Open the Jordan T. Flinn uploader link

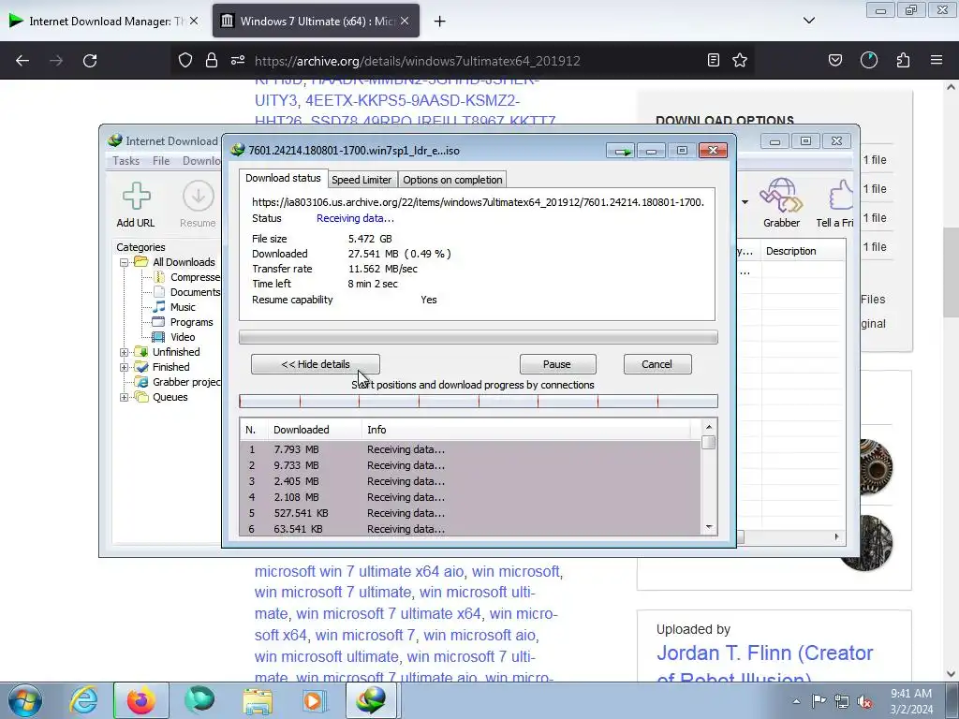(x=764, y=666)
